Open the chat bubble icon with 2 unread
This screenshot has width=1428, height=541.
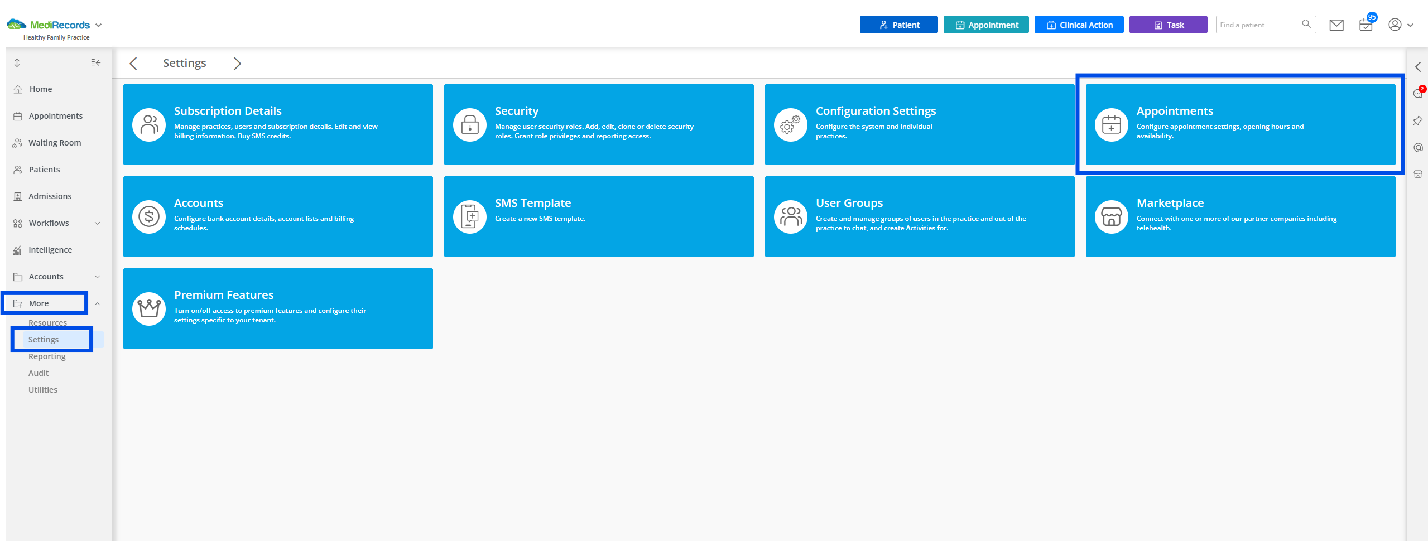pyautogui.click(x=1418, y=93)
